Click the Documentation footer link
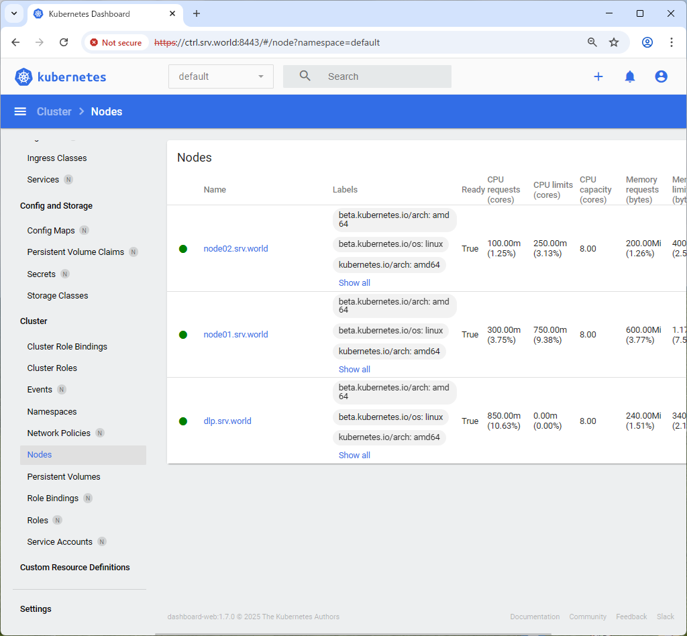The height and width of the screenshot is (636, 687). [534, 617]
